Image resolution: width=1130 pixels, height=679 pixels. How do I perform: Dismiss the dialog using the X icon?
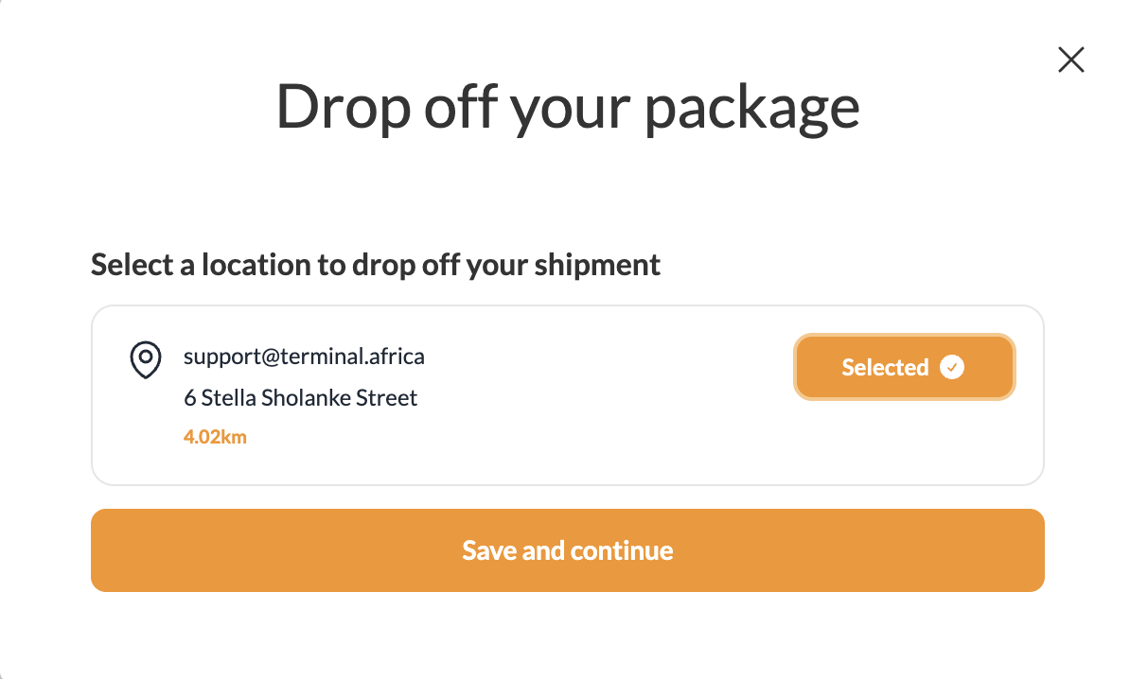[1071, 60]
